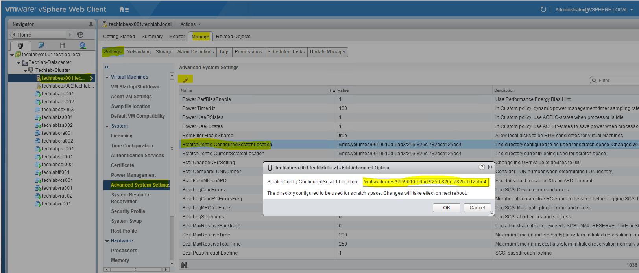Open the Tags sub-tab
639x273 pixels.
tap(224, 52)
